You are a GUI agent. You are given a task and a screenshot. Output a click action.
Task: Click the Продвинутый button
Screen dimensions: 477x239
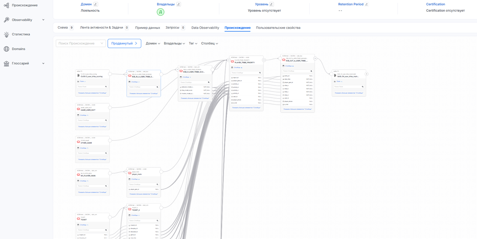124,44
